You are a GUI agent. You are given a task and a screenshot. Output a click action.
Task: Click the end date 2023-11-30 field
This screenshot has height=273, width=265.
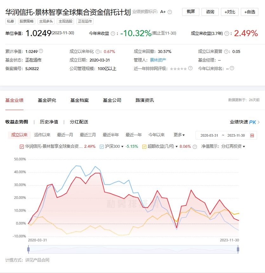click(236, 135)
